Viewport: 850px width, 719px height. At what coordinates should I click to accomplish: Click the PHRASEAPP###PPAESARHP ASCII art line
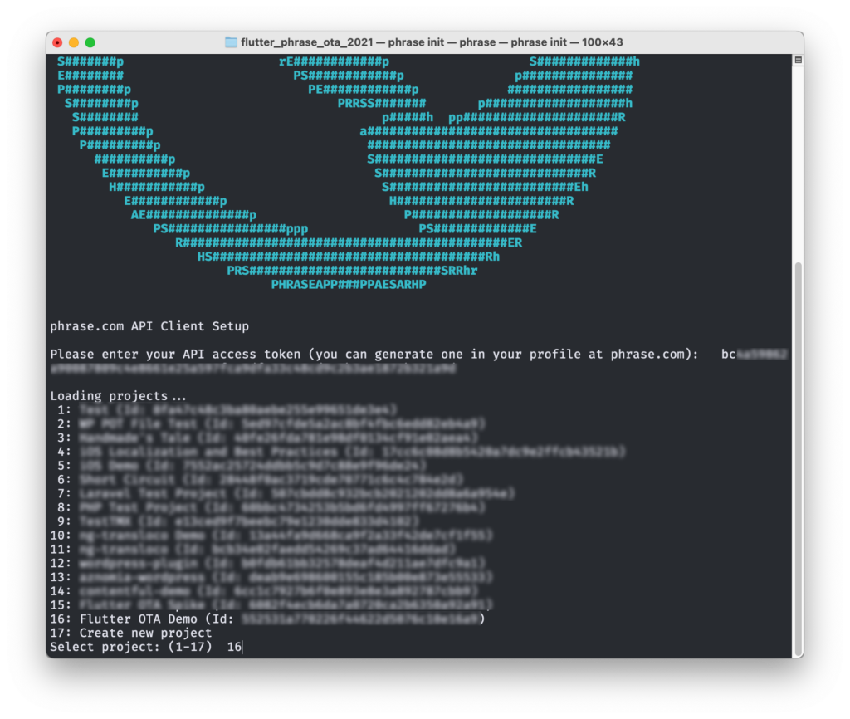tap(349, 285)
